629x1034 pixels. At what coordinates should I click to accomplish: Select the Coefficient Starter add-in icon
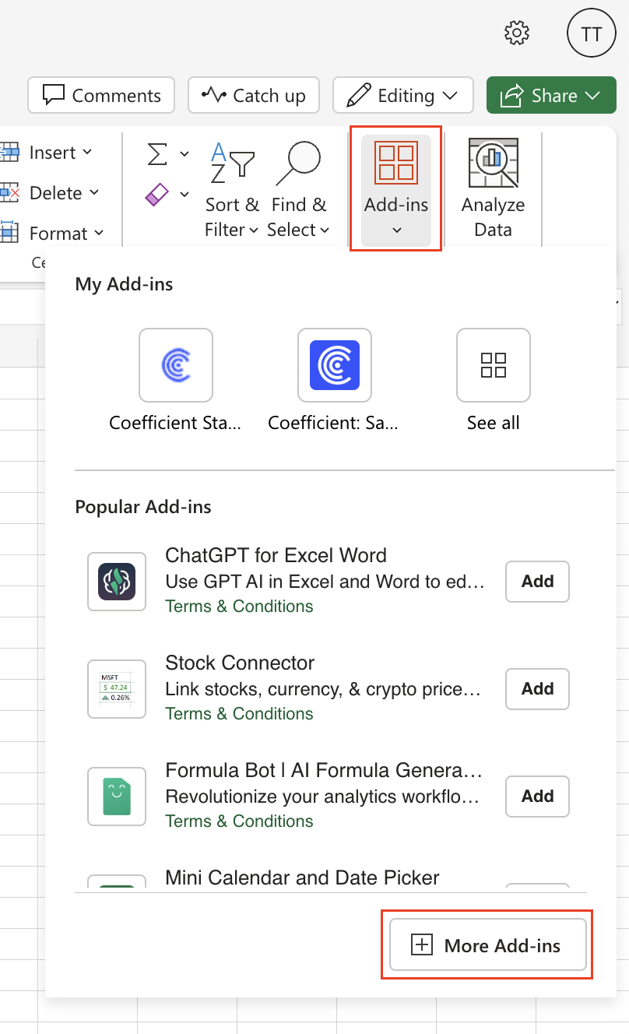[175, 364]
